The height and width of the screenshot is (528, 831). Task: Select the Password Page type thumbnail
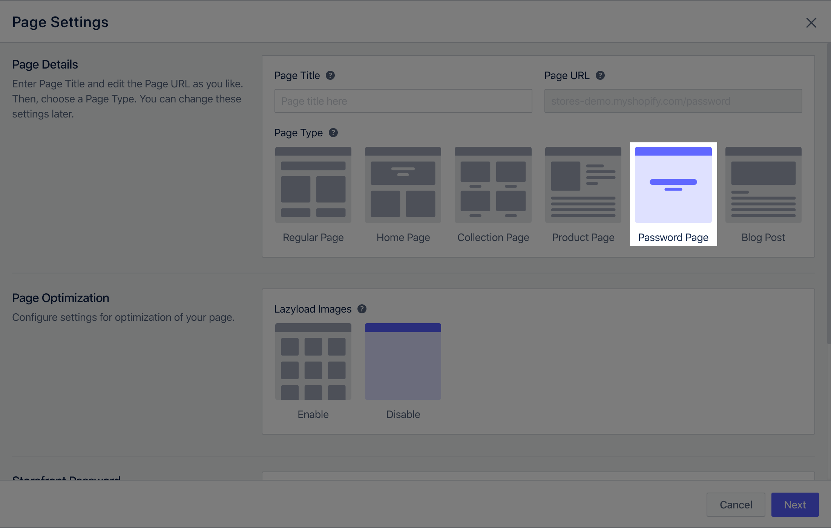[673, 185]
